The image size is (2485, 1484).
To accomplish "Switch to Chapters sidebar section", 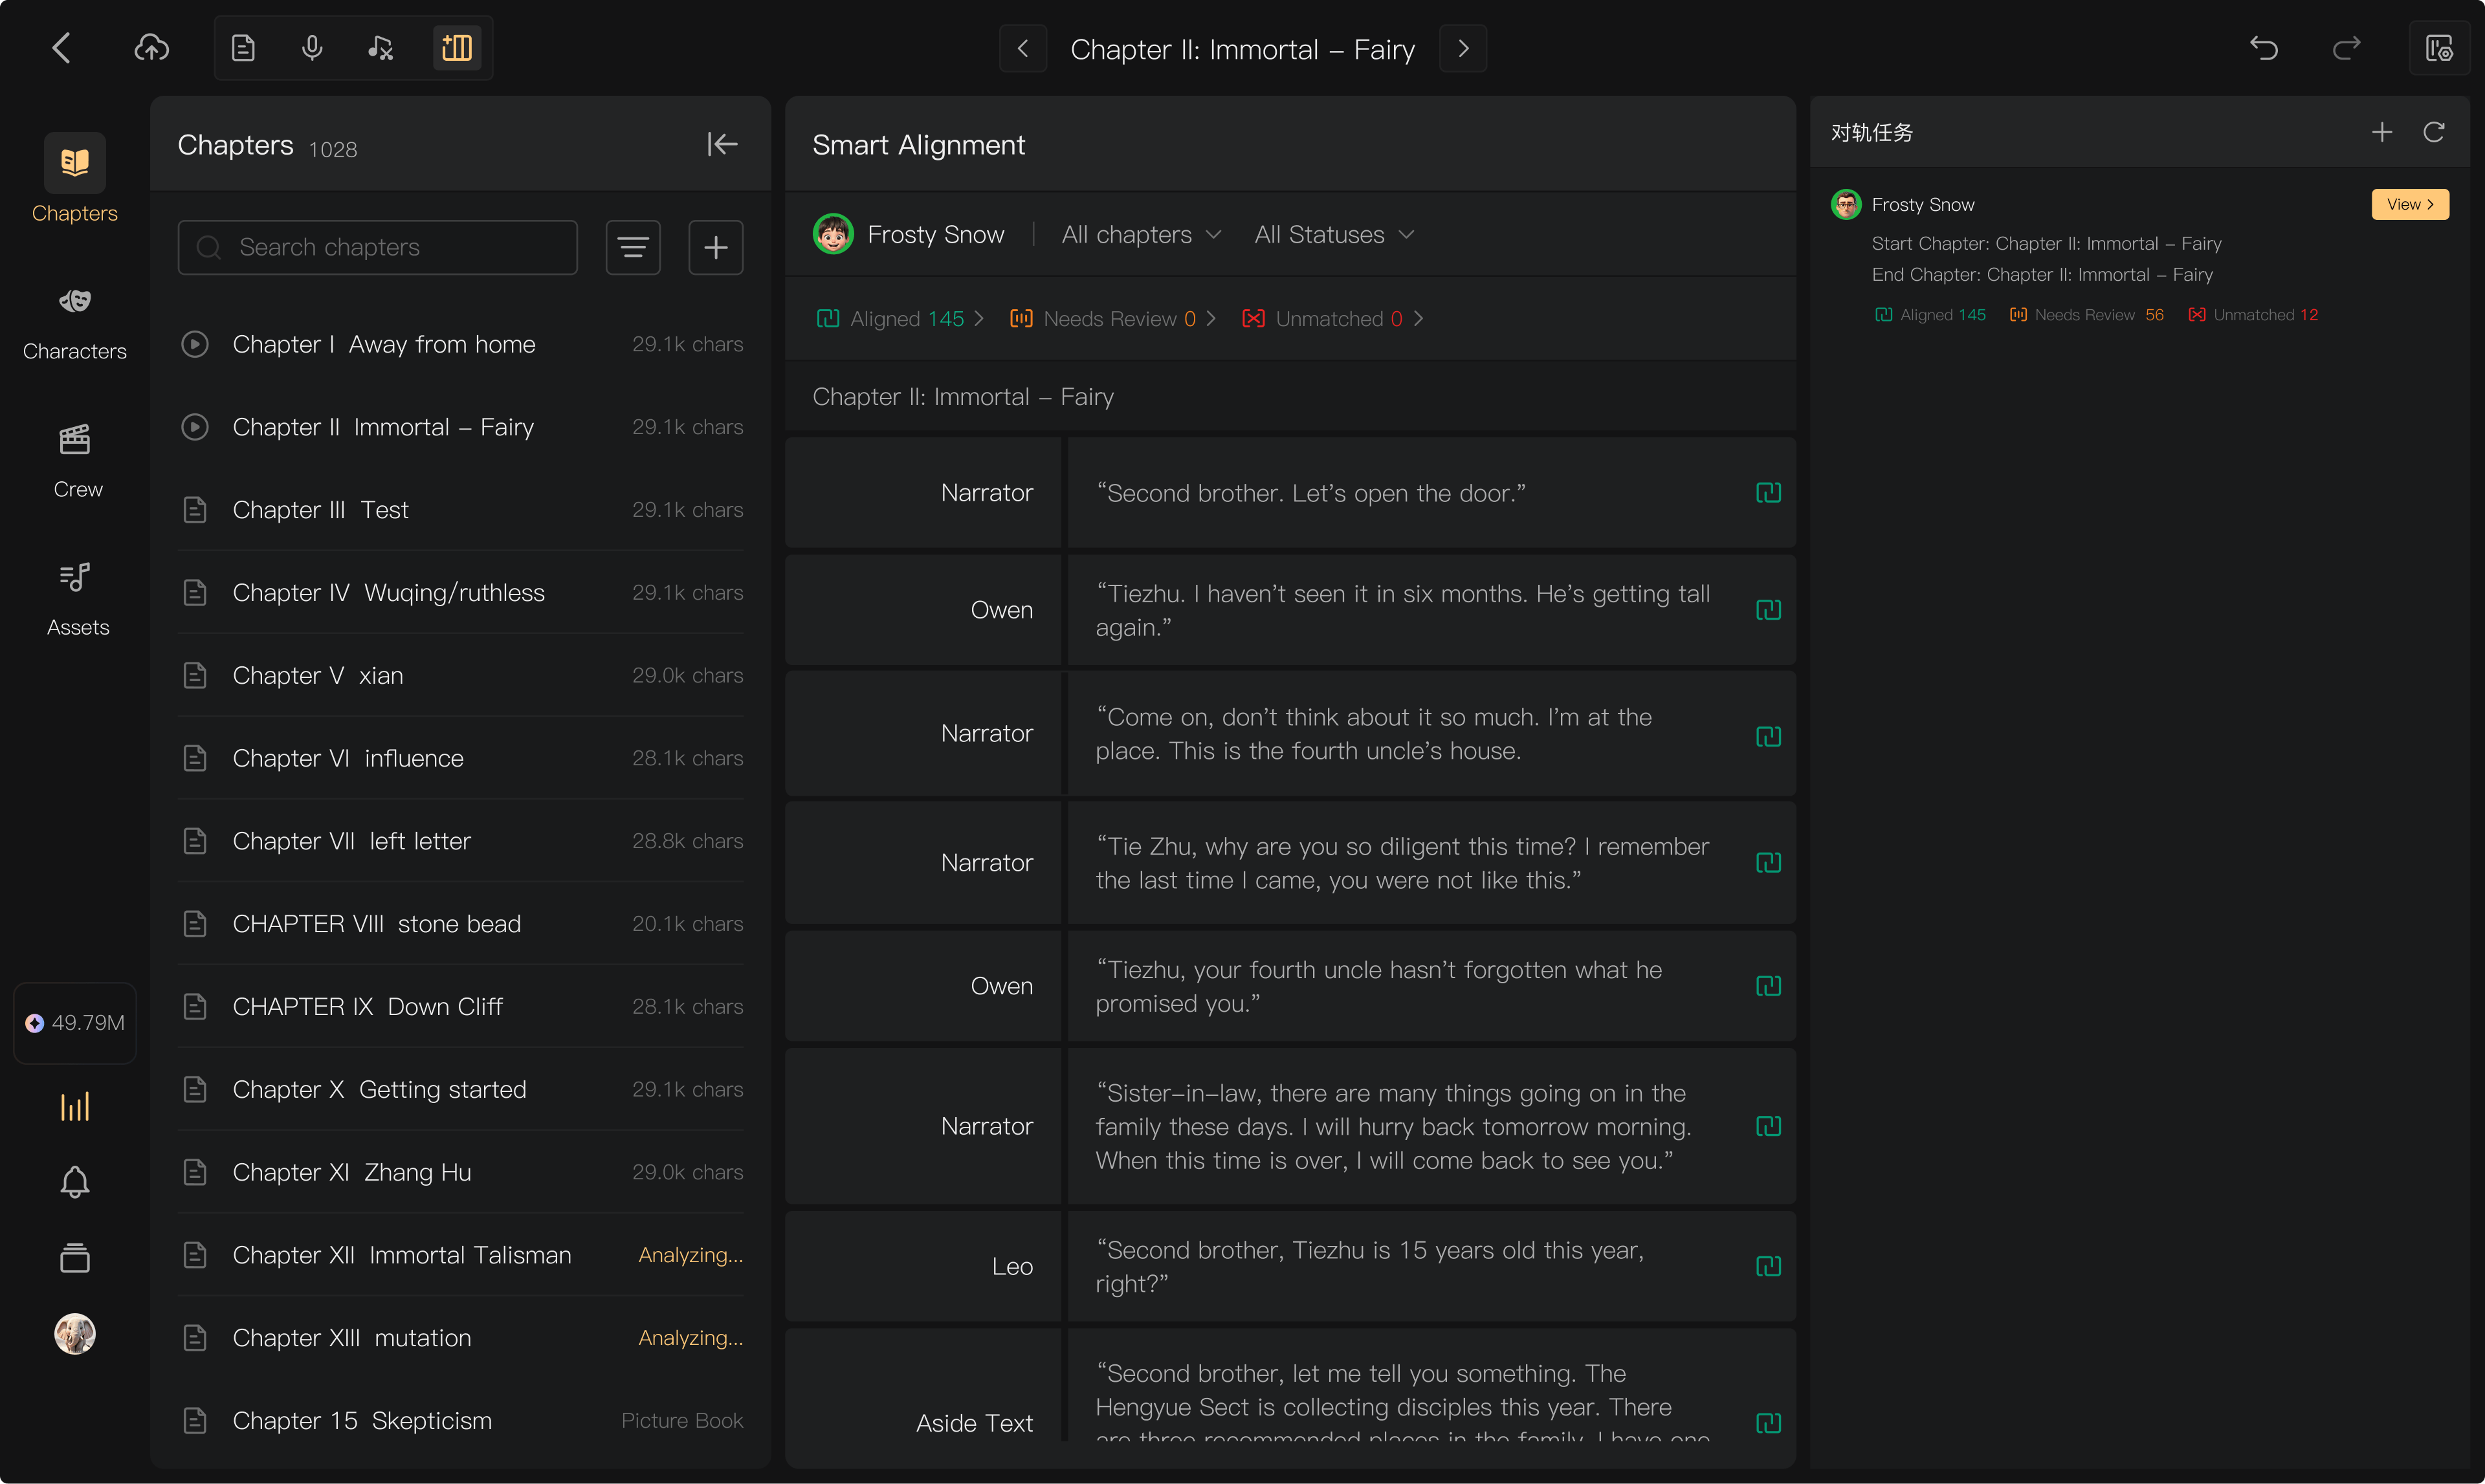I will coord(75,180).
